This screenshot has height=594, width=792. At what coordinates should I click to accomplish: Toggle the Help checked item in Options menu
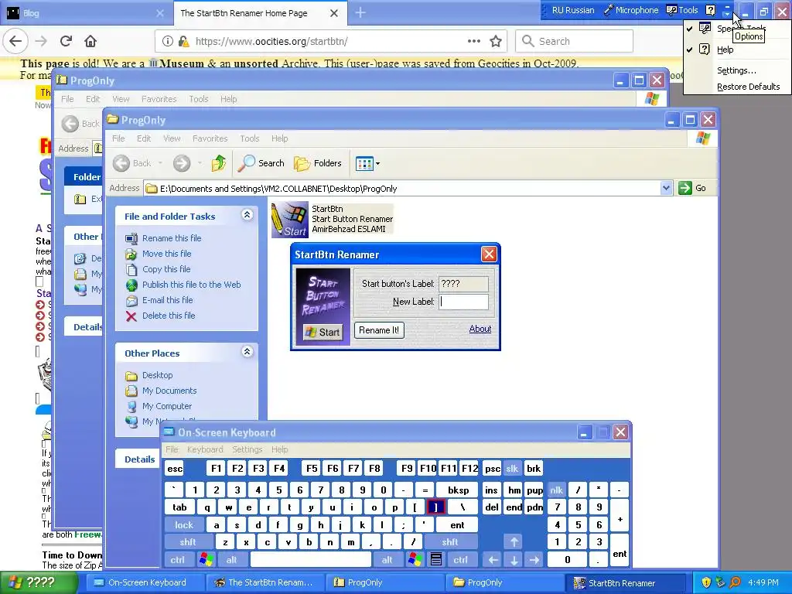(x=737, y=49)
